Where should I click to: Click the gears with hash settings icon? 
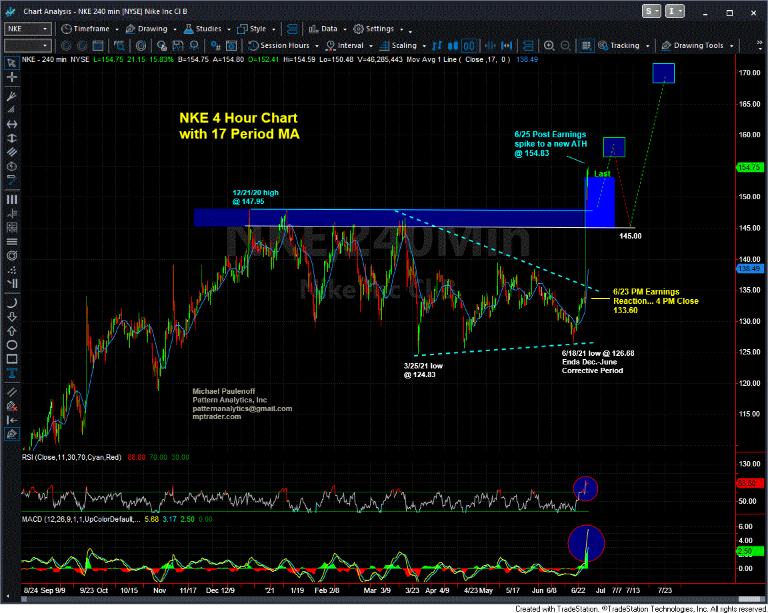point(215,45)
